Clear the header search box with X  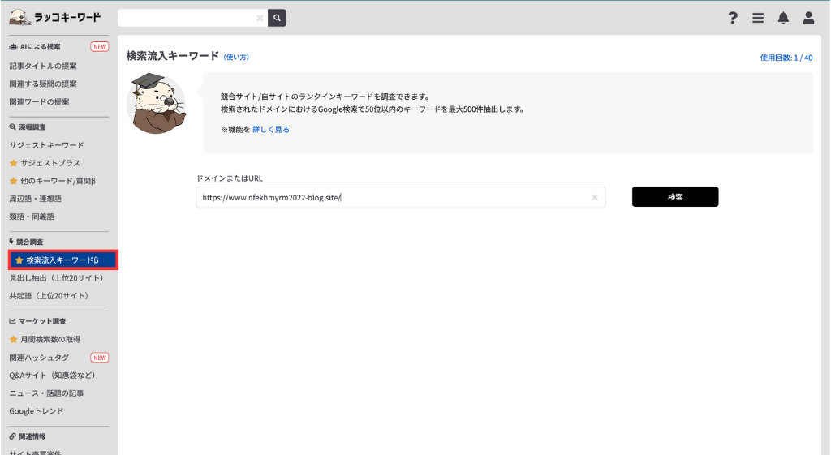click(260, 18)
